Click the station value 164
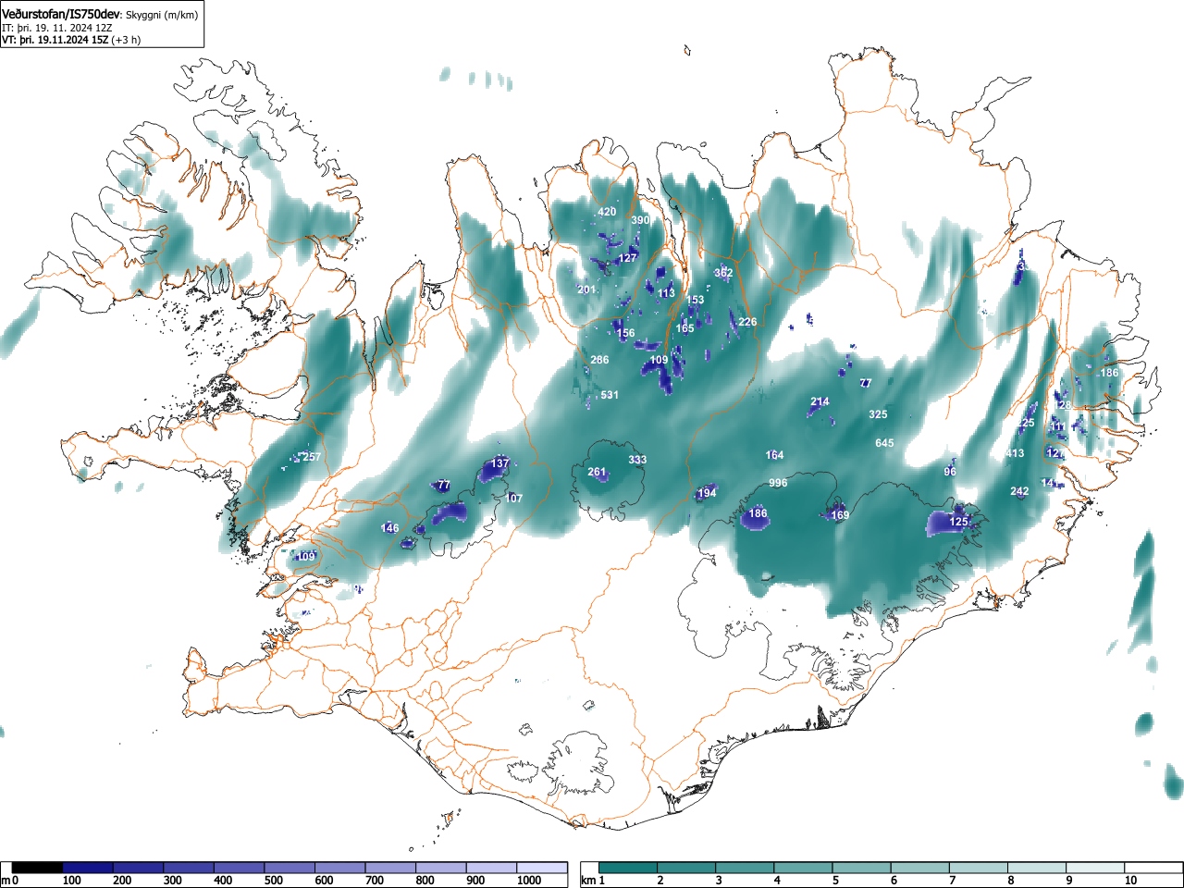Viewport: 1184px width, 888px height. pos(774,455)
